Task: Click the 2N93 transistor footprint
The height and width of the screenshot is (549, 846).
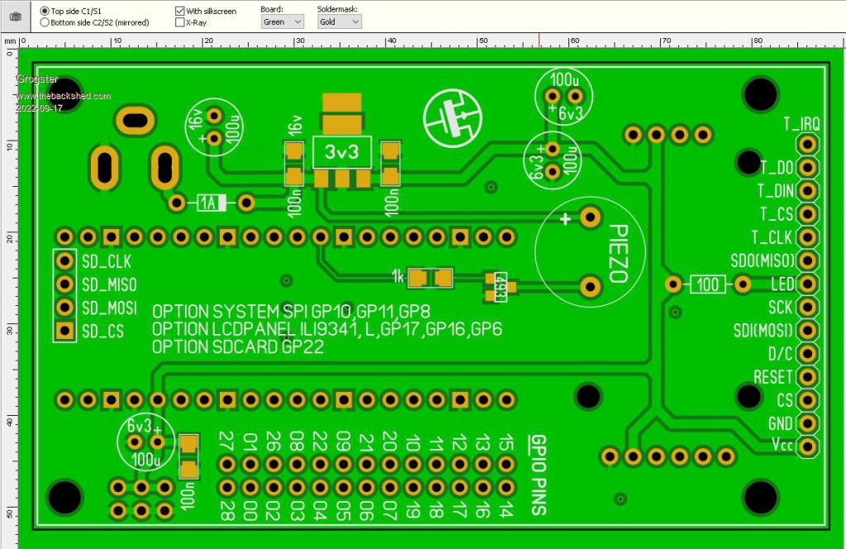Action: [x=500, y=287]
